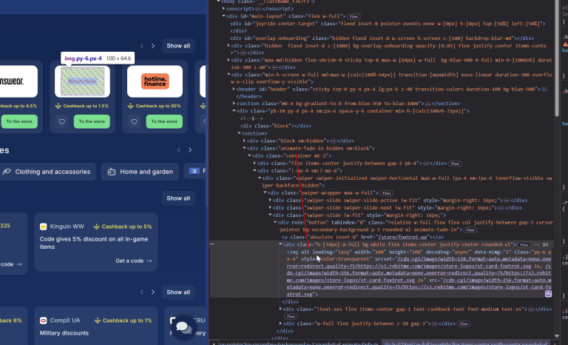Collapse the 'pb-10 py-4' container div
The image size is (568, 345).
(234, 111)
